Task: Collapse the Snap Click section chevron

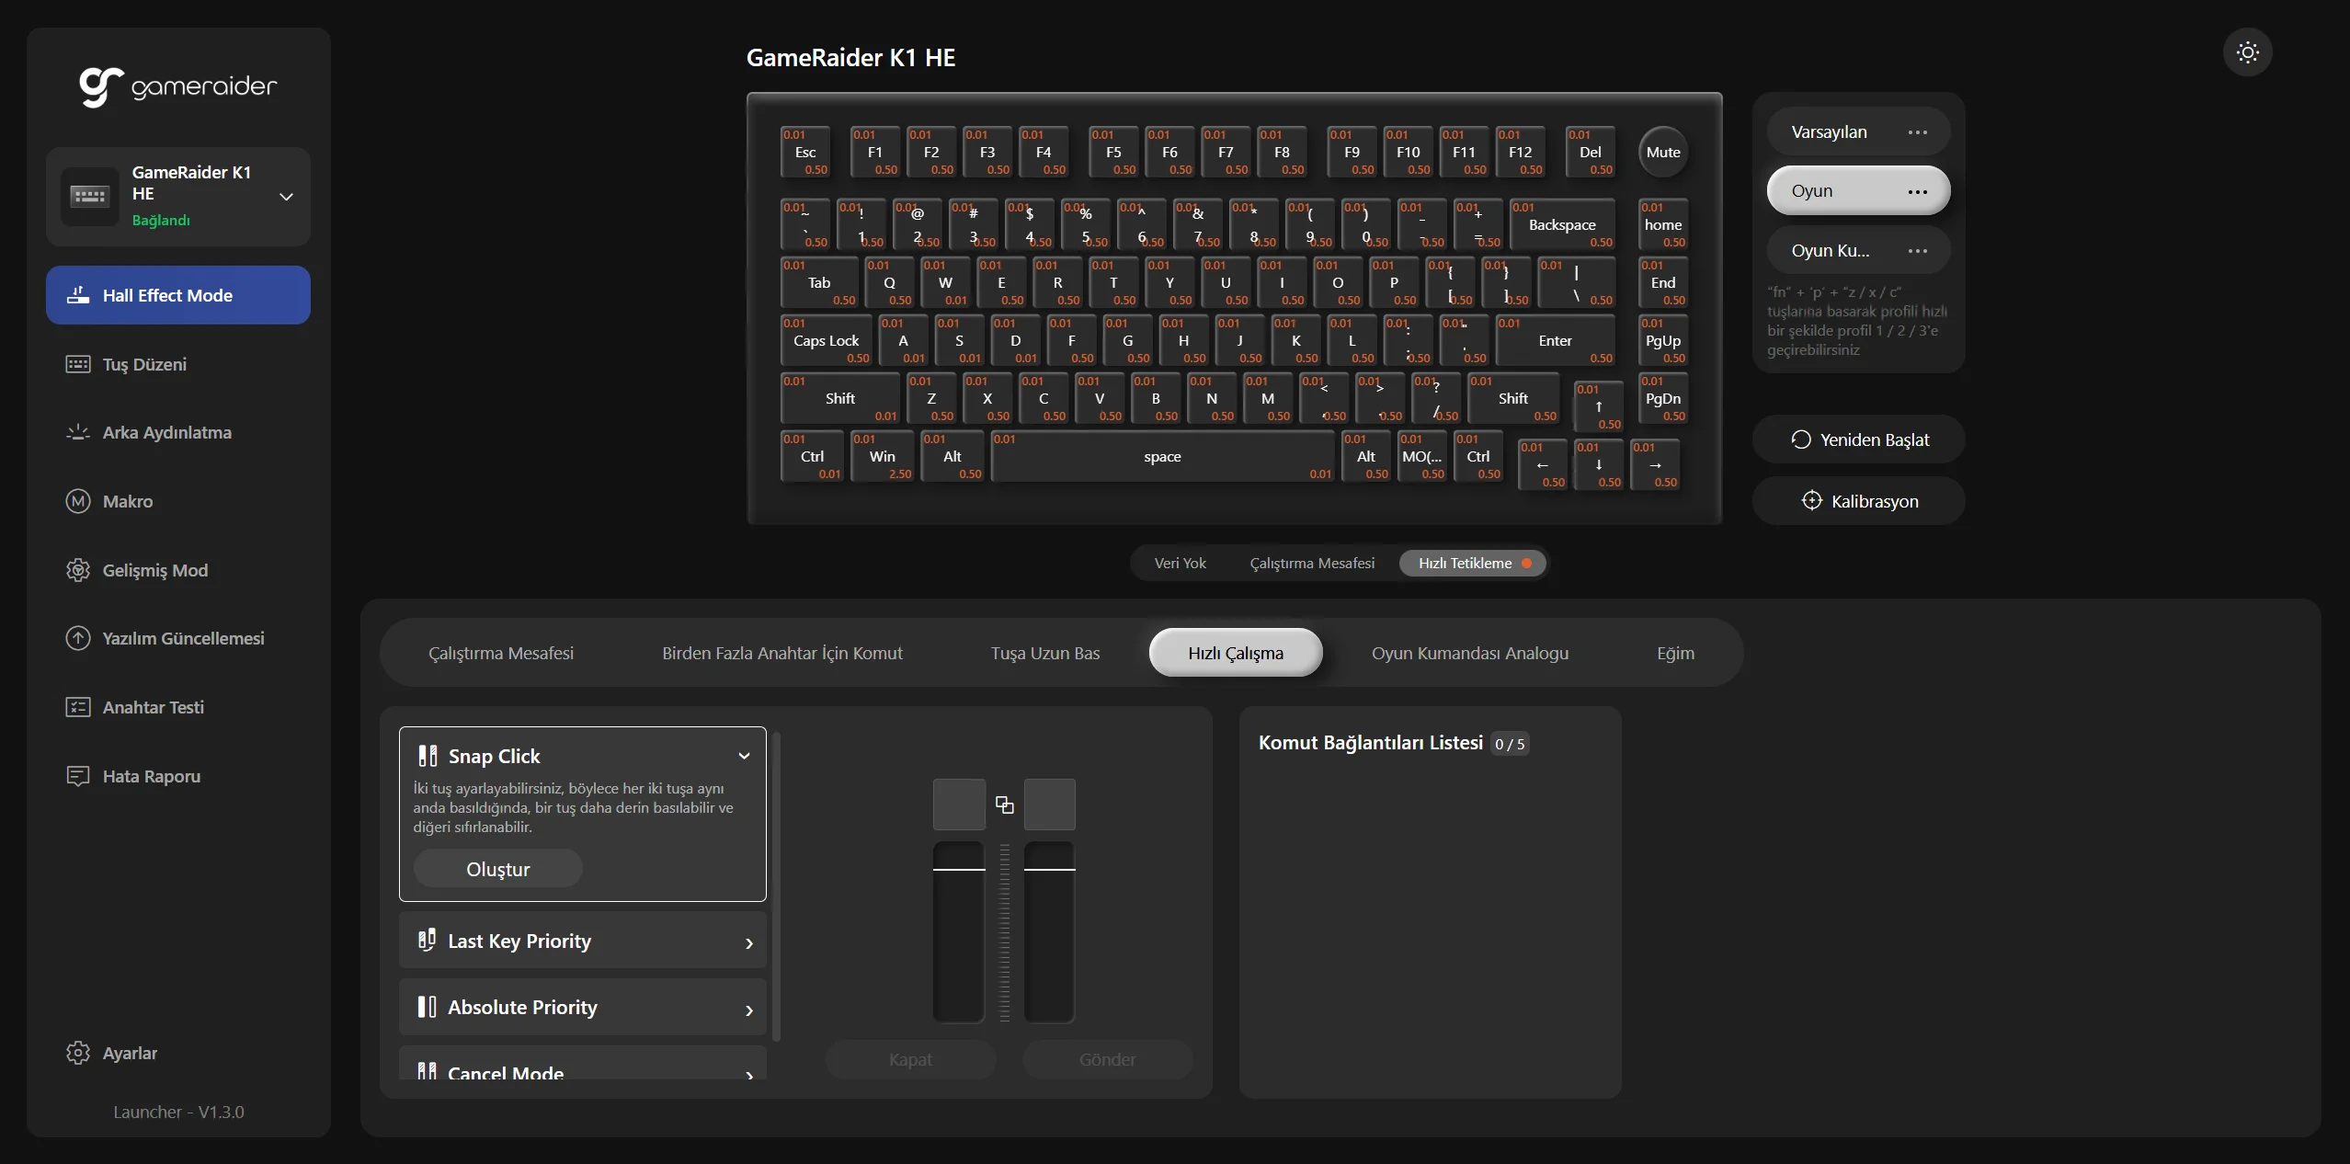Action: tap(744, 756)
